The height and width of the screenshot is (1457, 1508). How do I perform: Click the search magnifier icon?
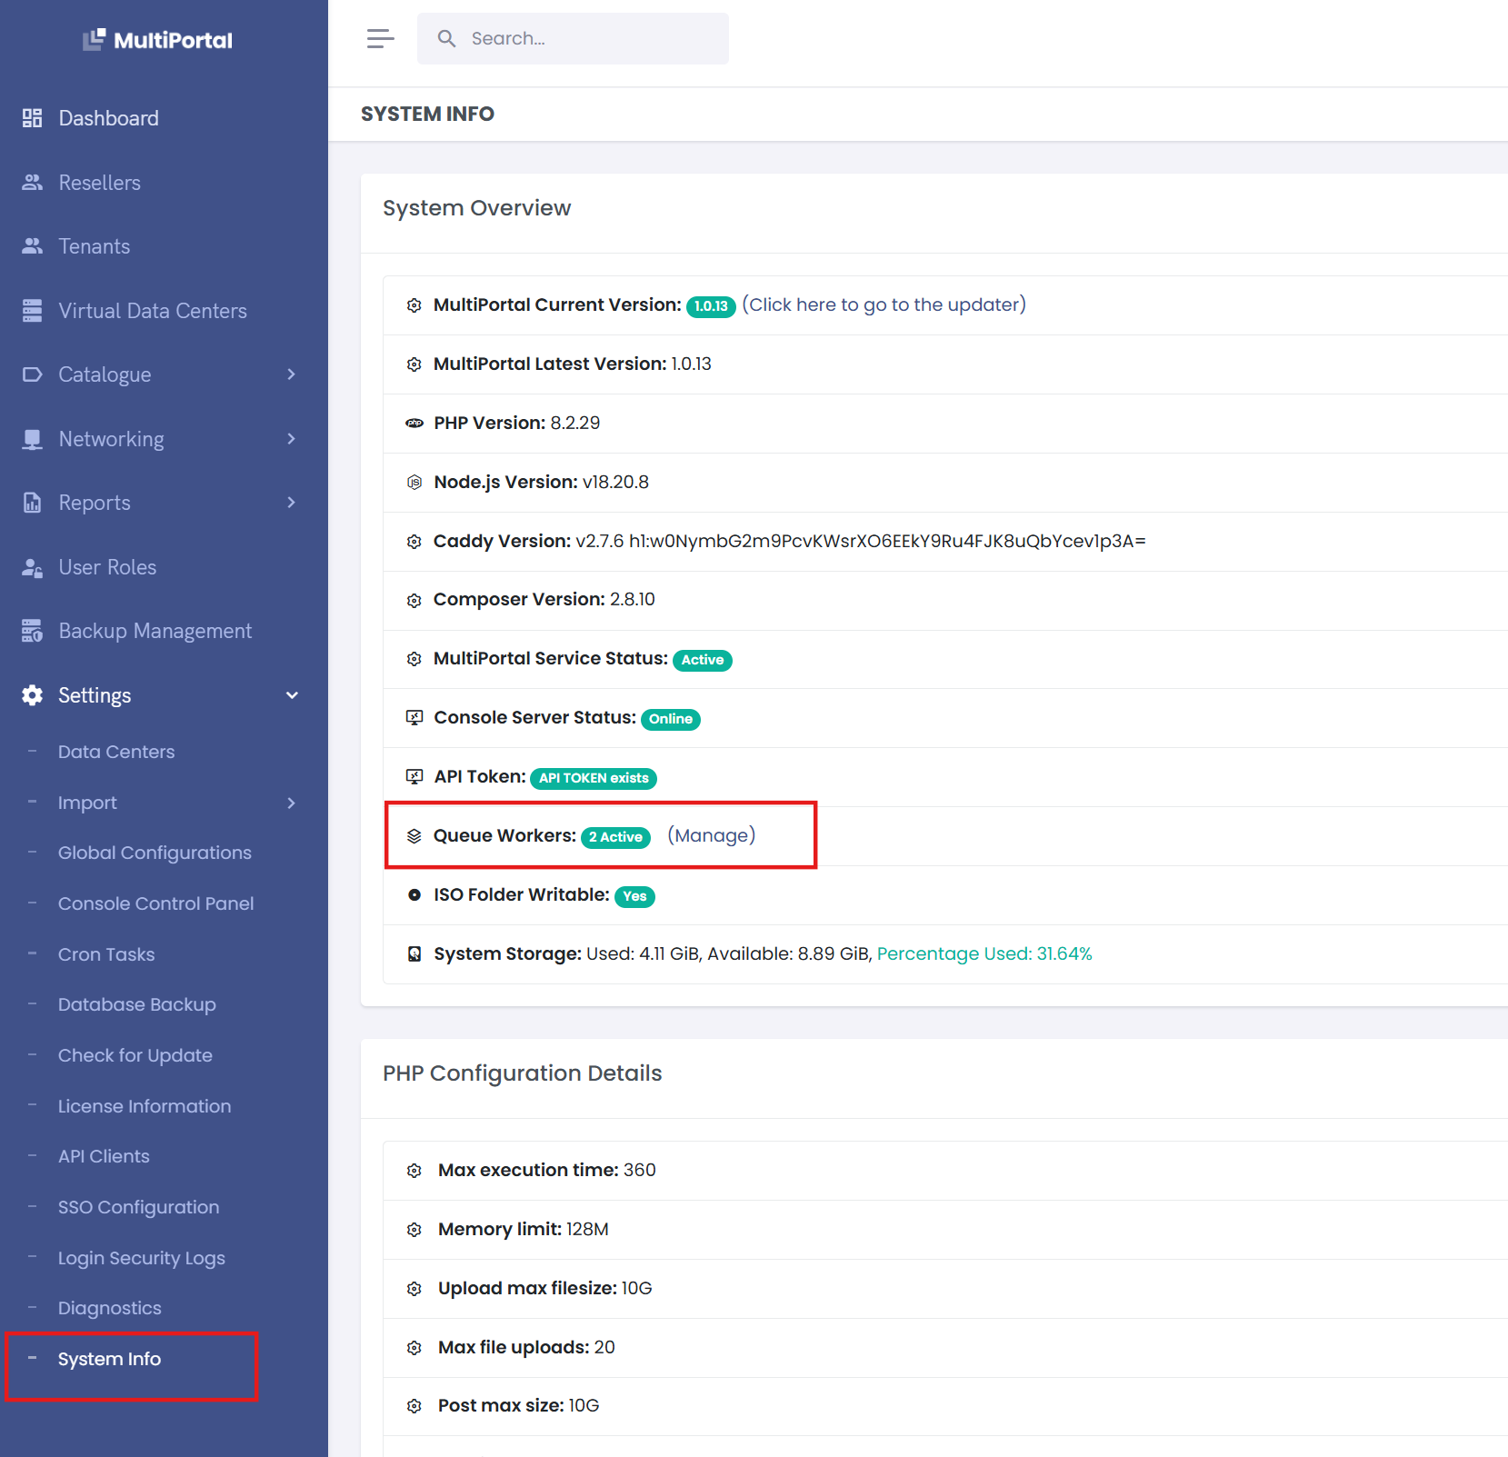click(x=446, y=38)
